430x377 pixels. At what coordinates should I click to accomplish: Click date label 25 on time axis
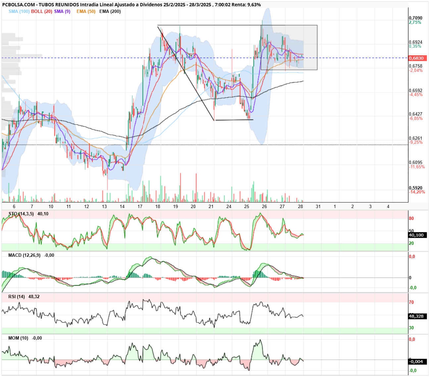tap(247, 206)
